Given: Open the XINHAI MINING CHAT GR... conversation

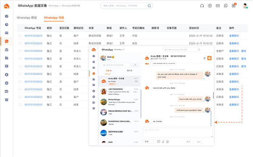Looking at the screenshot, I should point(119,112).
